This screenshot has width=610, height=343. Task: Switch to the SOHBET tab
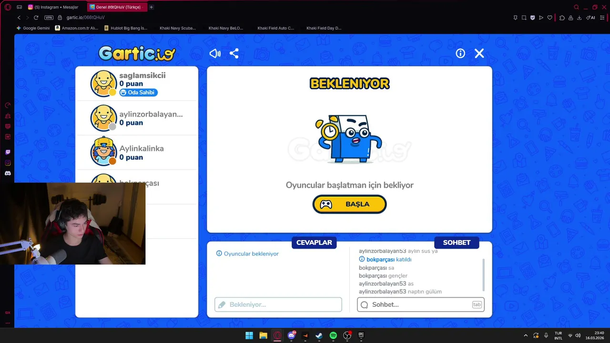(457, 242)
